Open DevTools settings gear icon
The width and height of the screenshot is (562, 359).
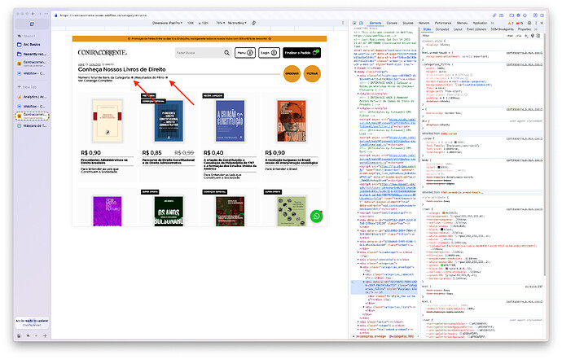pos(529,23)
